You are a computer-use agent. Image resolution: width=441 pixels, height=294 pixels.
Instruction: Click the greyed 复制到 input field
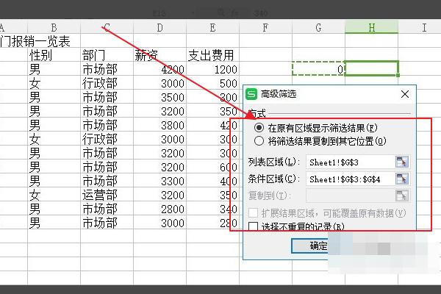350,196
